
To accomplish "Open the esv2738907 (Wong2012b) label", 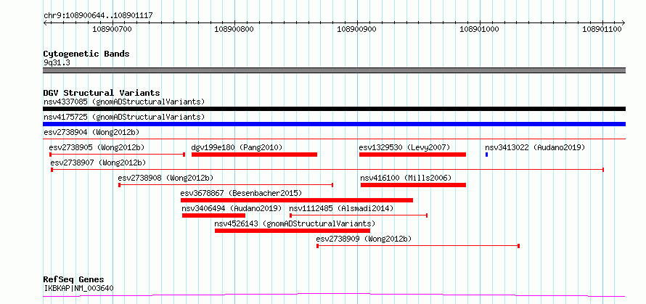I will click(x=99, y=163).
